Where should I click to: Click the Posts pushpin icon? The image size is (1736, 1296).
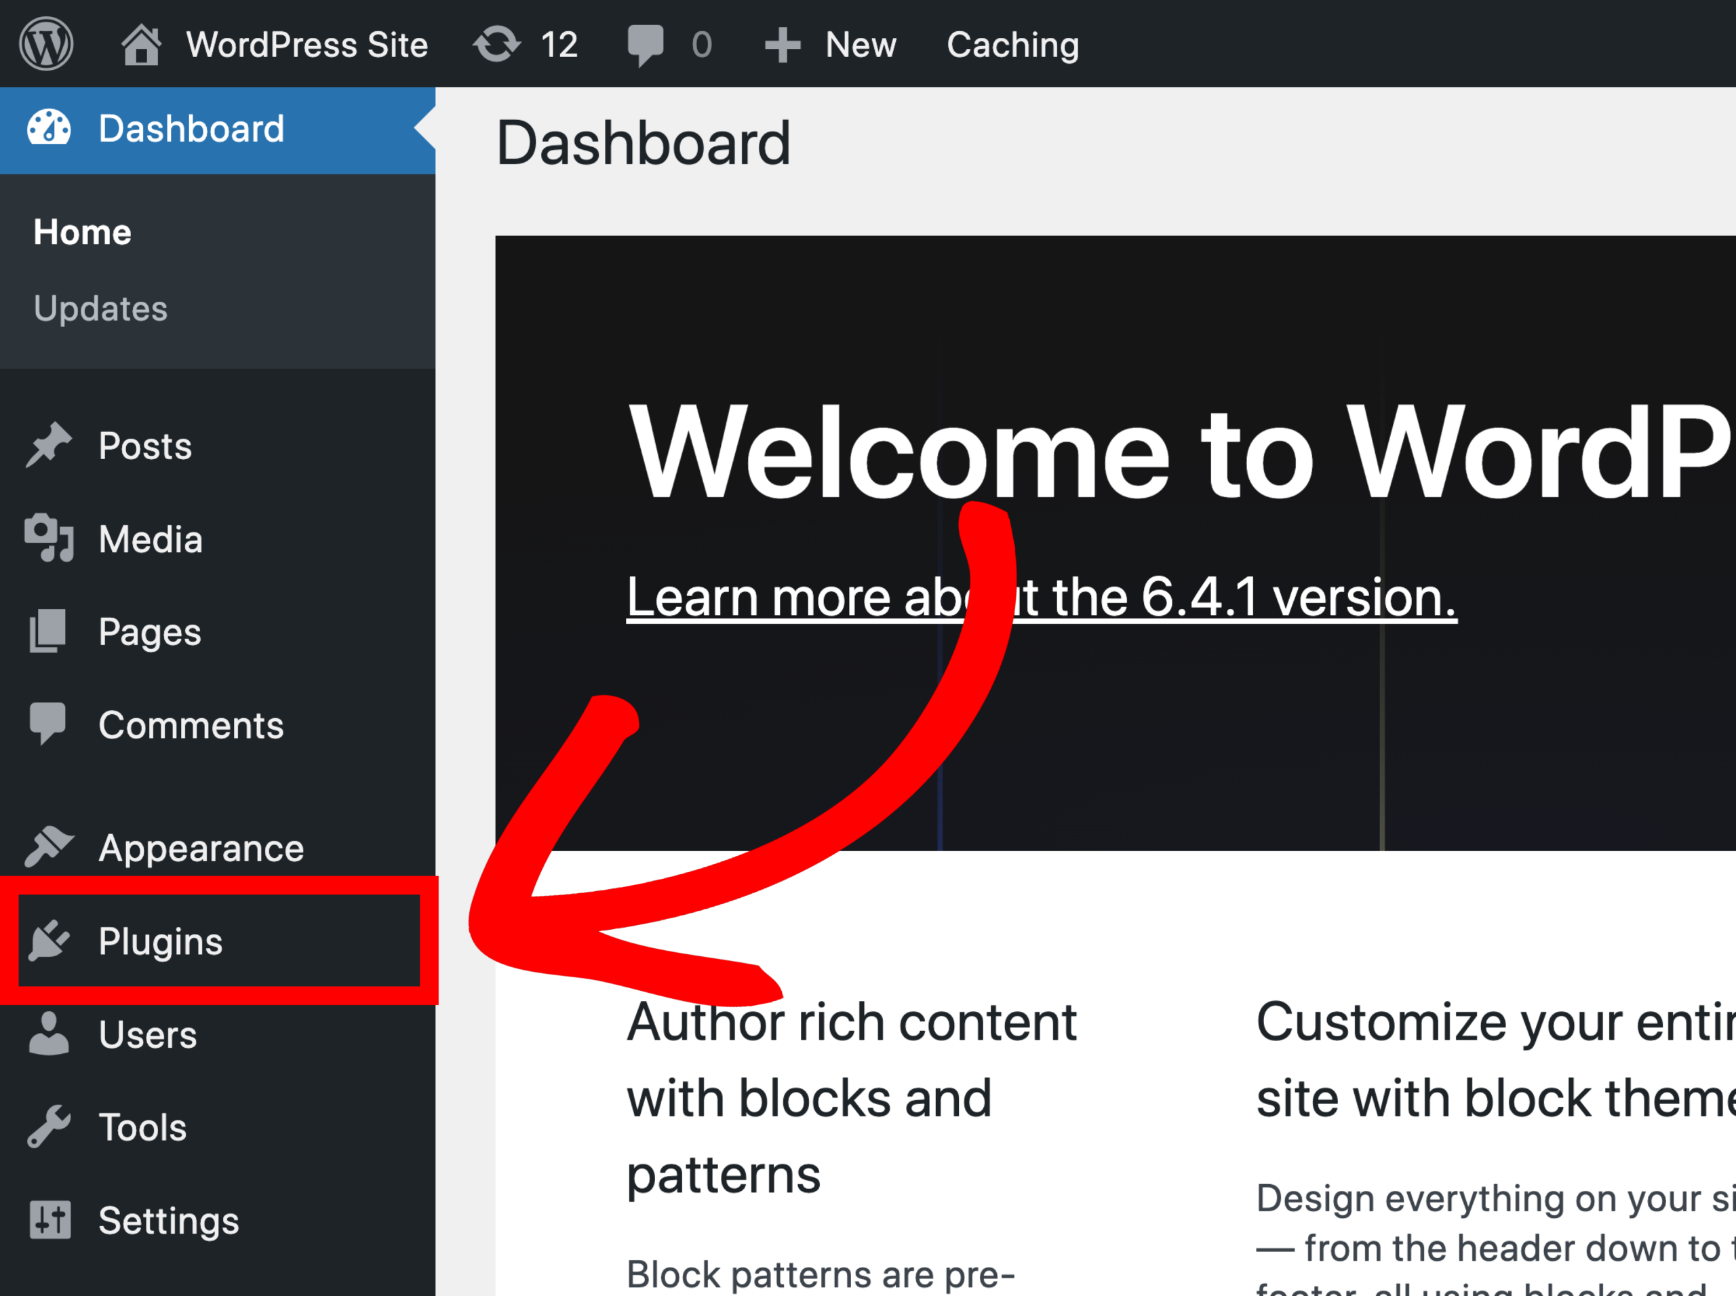pyautogui.click(x=49, y=446)
